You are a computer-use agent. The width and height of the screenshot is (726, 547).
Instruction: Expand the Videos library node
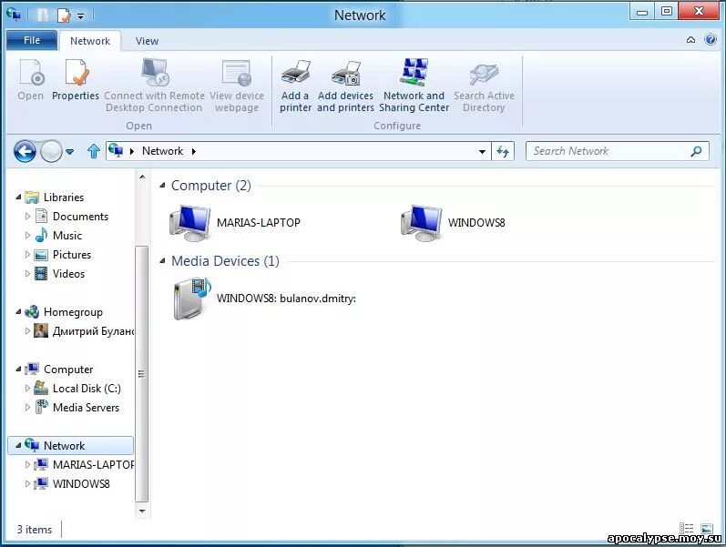[27, 273]
